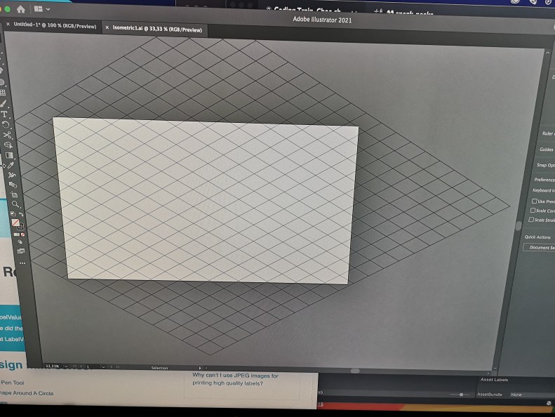Enable the Use Preview Bounds checkbox
Image resolution: width=555 pixels, height=417 pixels.
(535, 201)
